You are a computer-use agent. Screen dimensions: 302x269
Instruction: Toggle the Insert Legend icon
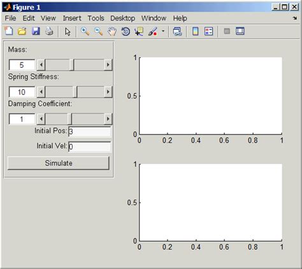[x=209, y=31]
